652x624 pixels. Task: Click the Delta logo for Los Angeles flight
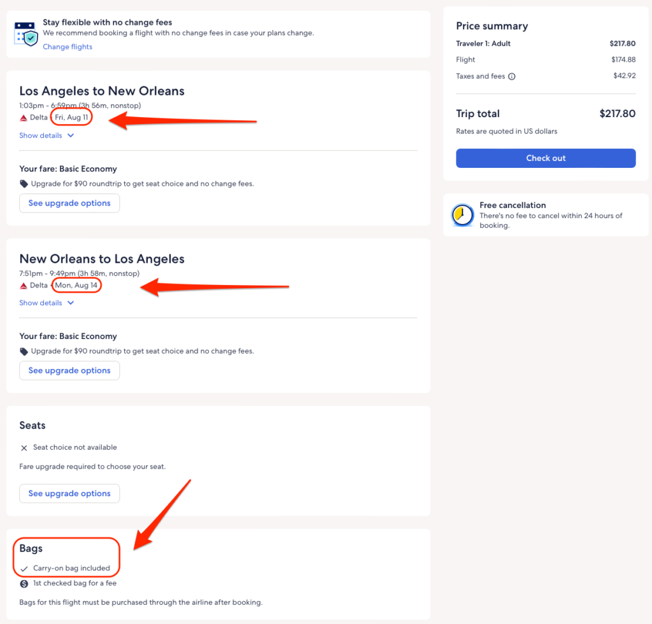24,118
